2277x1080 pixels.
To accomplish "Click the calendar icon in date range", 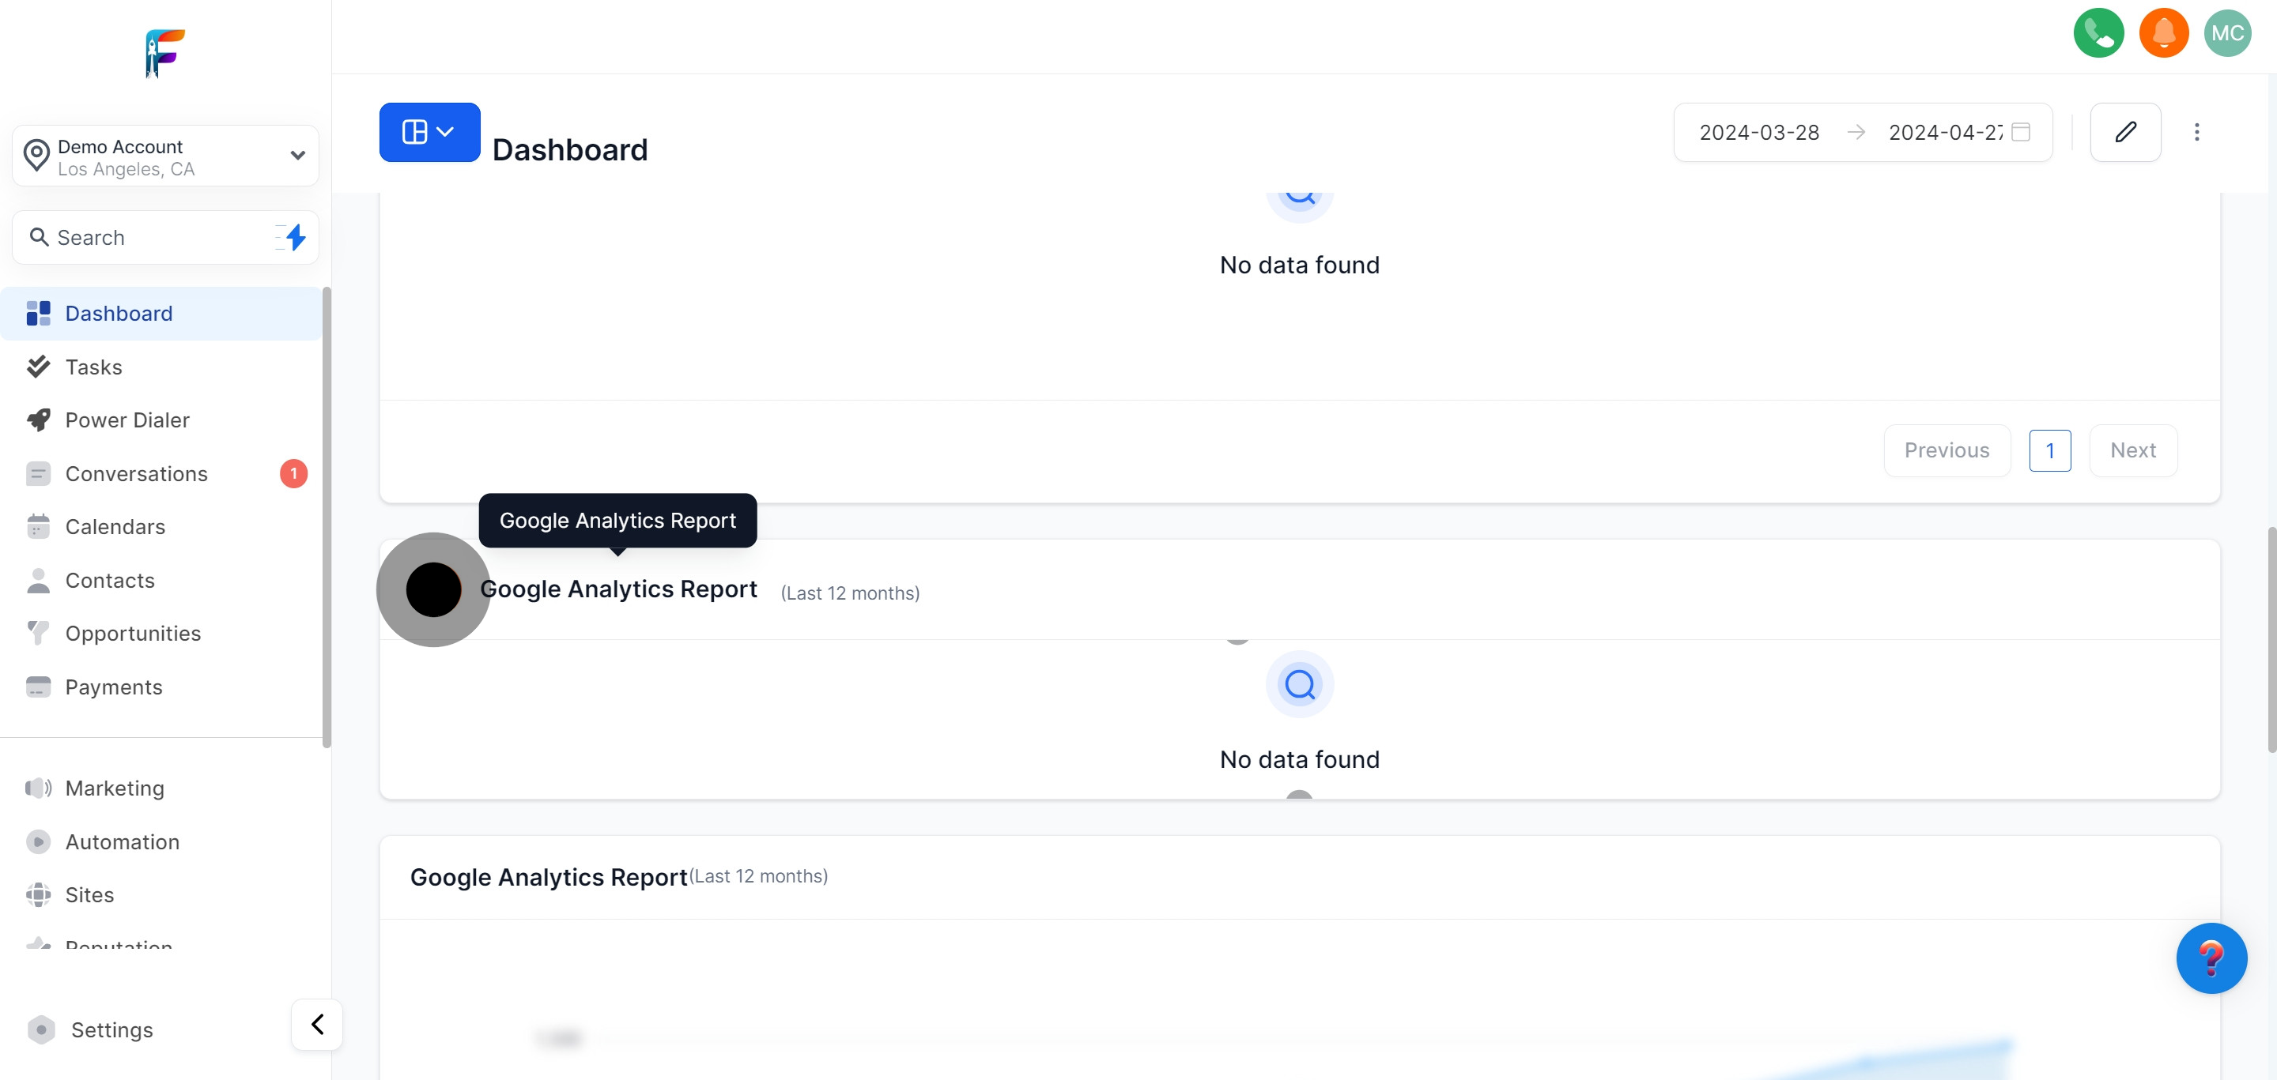I will tap(2020, 133).
